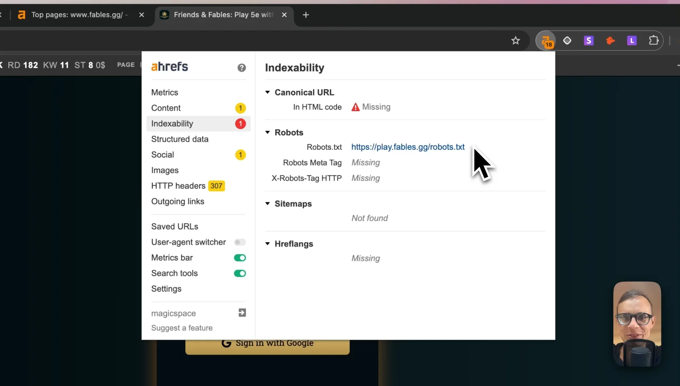Click the RD 182 metric in the bar
680x386 pixels.
[x=23, y=65]
